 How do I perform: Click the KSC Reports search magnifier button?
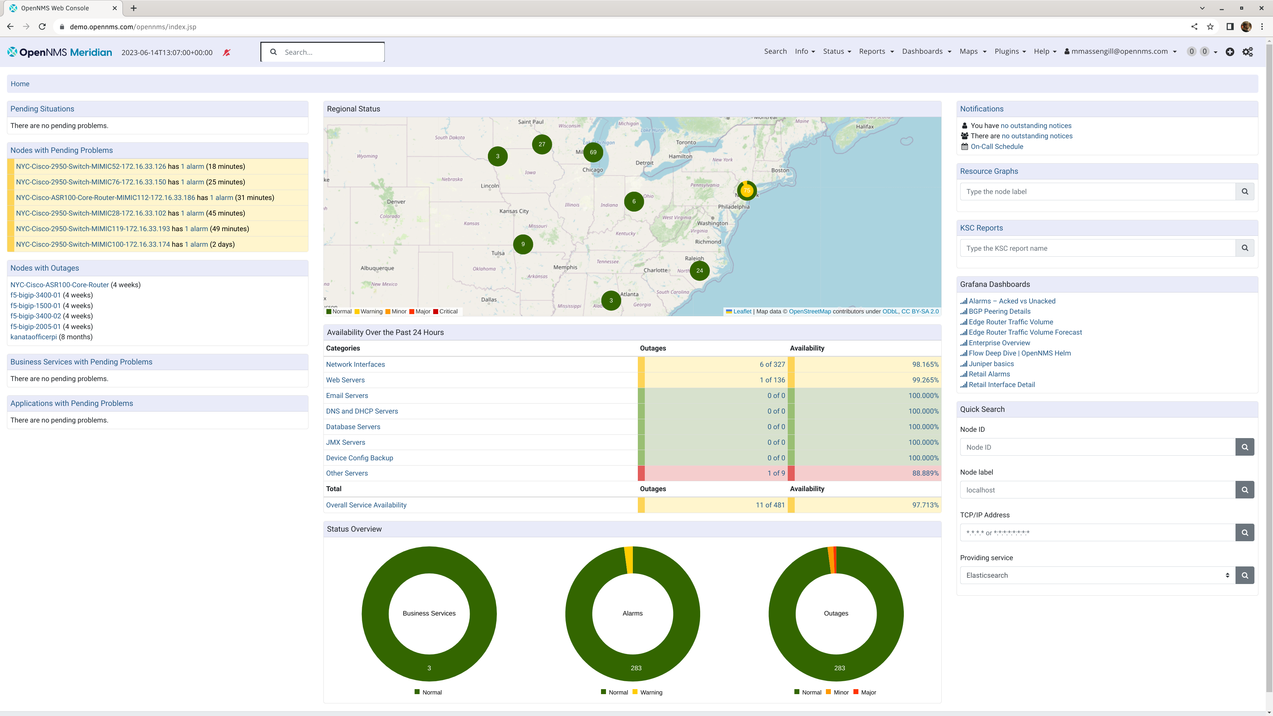point(1245,248)
